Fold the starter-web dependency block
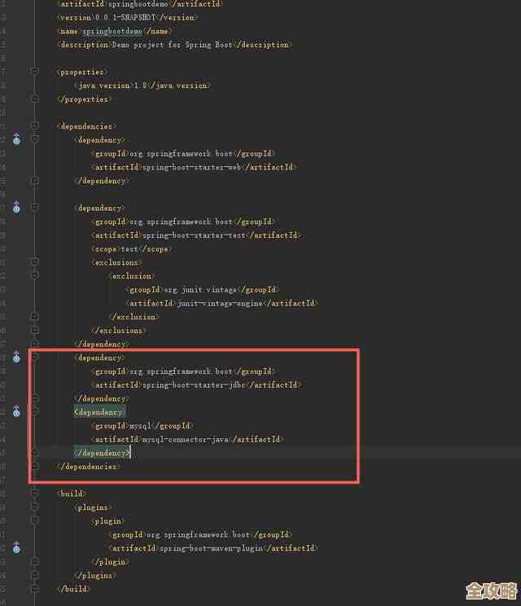 point(35,139)
